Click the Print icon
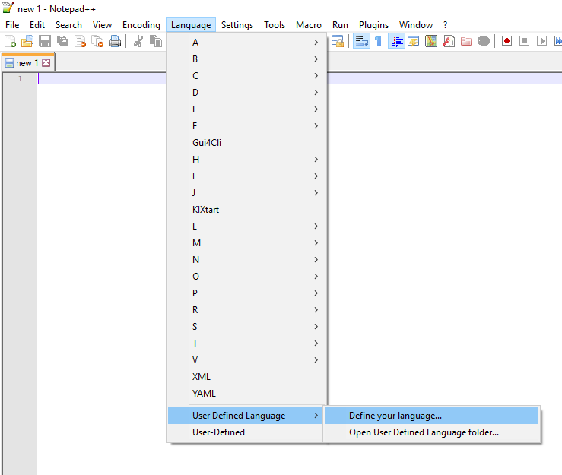 (115, 41)
